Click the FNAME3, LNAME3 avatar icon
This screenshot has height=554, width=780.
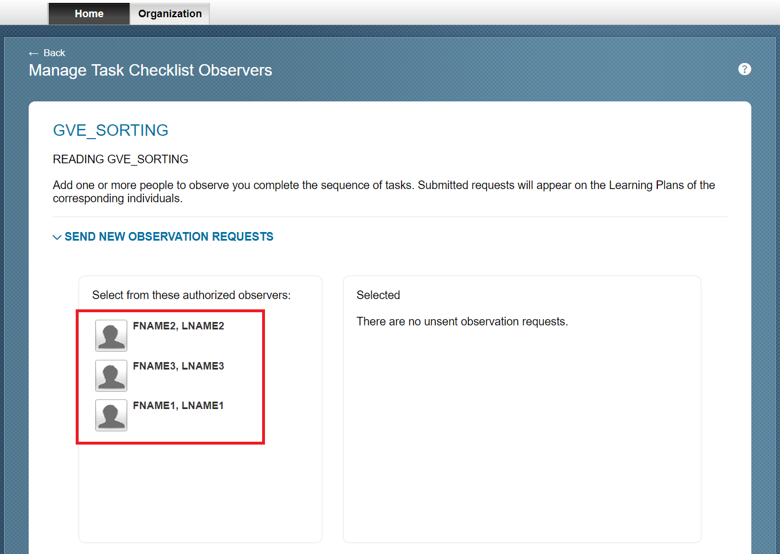point(111,376)
